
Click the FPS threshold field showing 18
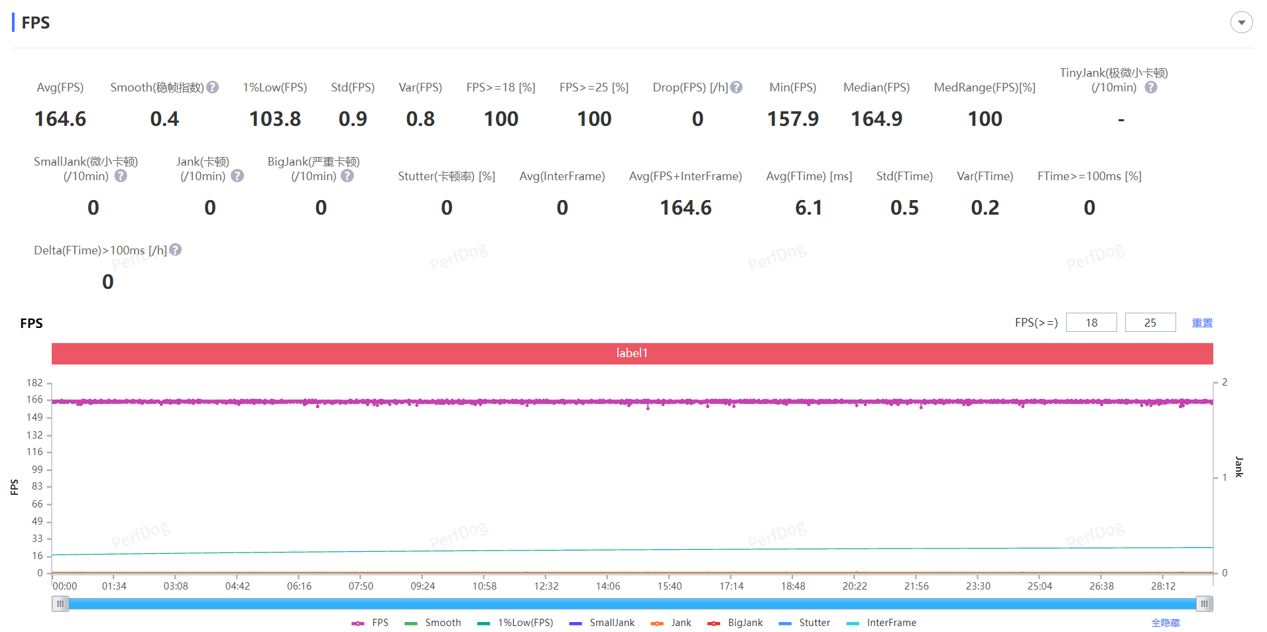pyautogui.click(x=1091, y=323)
